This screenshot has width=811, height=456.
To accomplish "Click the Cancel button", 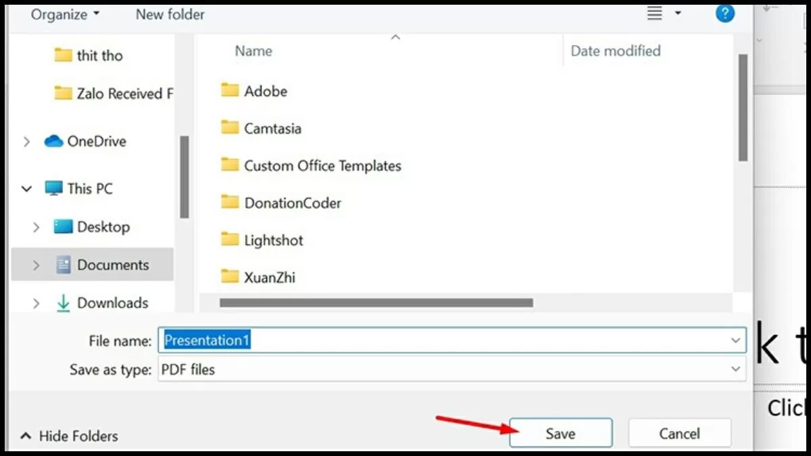I will (x=679, y=434).
